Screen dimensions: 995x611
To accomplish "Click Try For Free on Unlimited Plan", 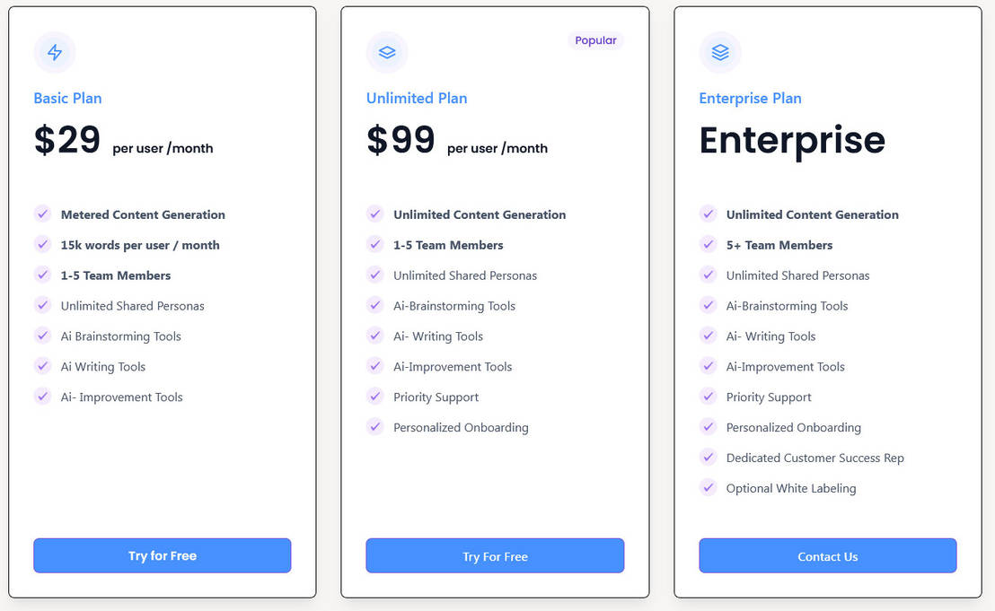I will (x=495, y=555).
